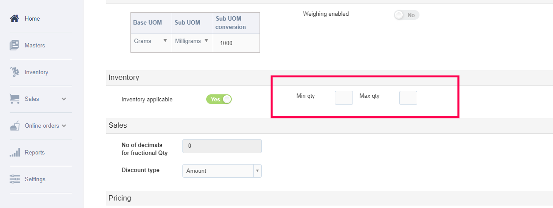This screenshot has height=208, width=553.
Task: Click the Max qty input field
Action: (408, 98)
